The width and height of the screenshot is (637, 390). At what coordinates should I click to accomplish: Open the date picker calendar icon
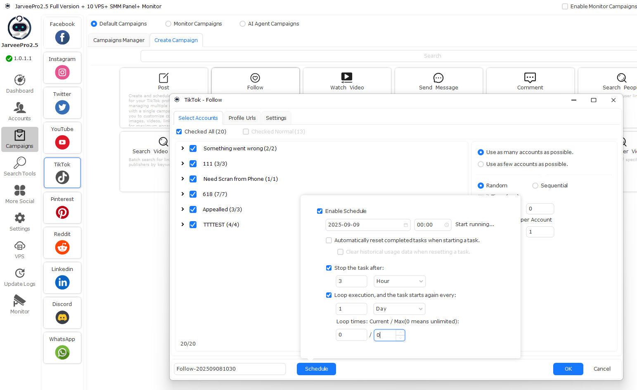[x=406, y=225]
